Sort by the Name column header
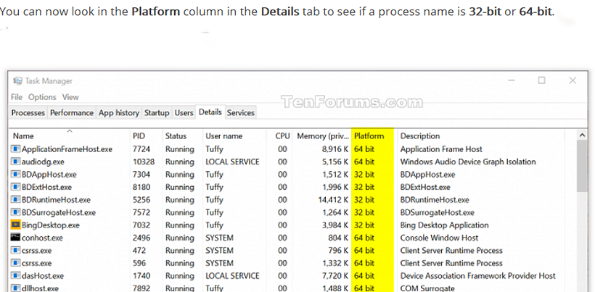The width and height of the screenshot is (595, 292). 24,136
